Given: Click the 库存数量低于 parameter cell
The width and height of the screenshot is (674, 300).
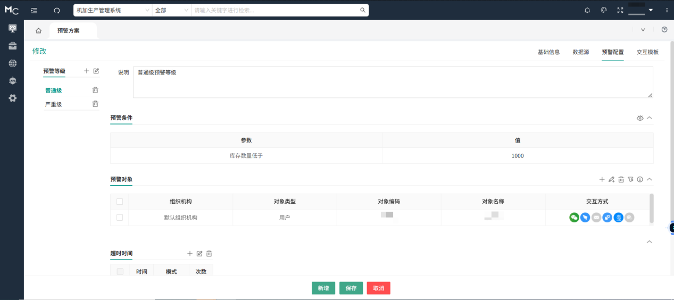Looking at the screenshot, I should (246, 156).
